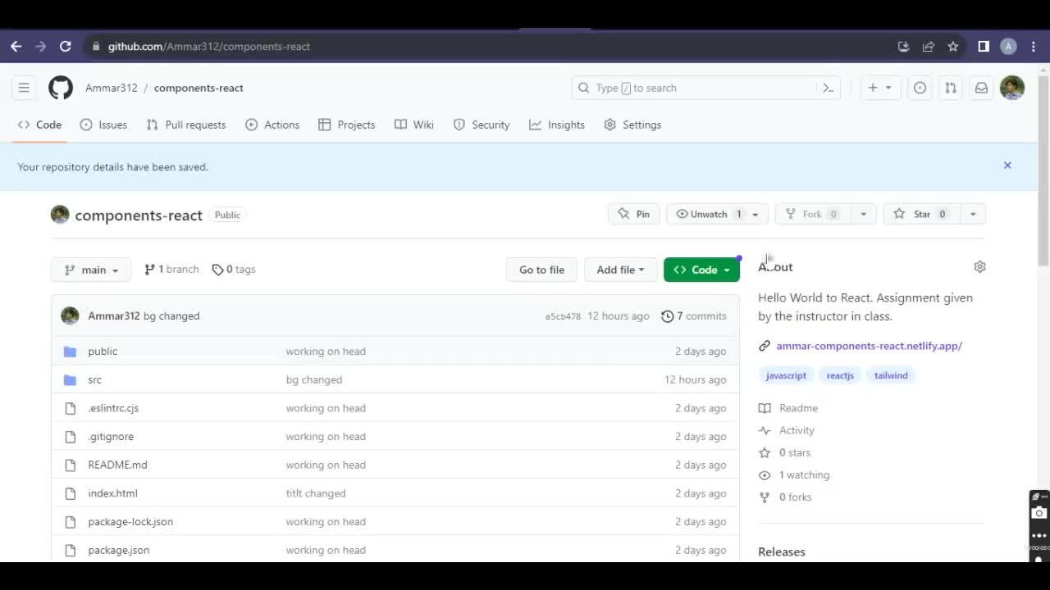View the 7 commits history
Viewport: 1050px width, 590px height.
[694, 315]
